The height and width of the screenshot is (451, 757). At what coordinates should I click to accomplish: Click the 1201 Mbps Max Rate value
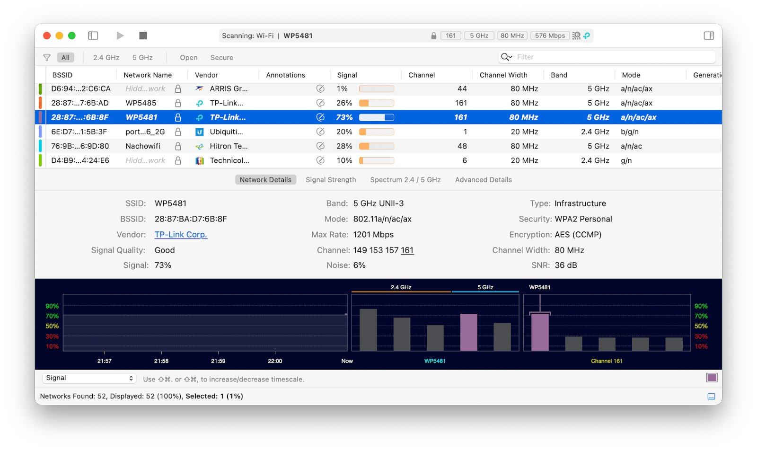[373, 235]
